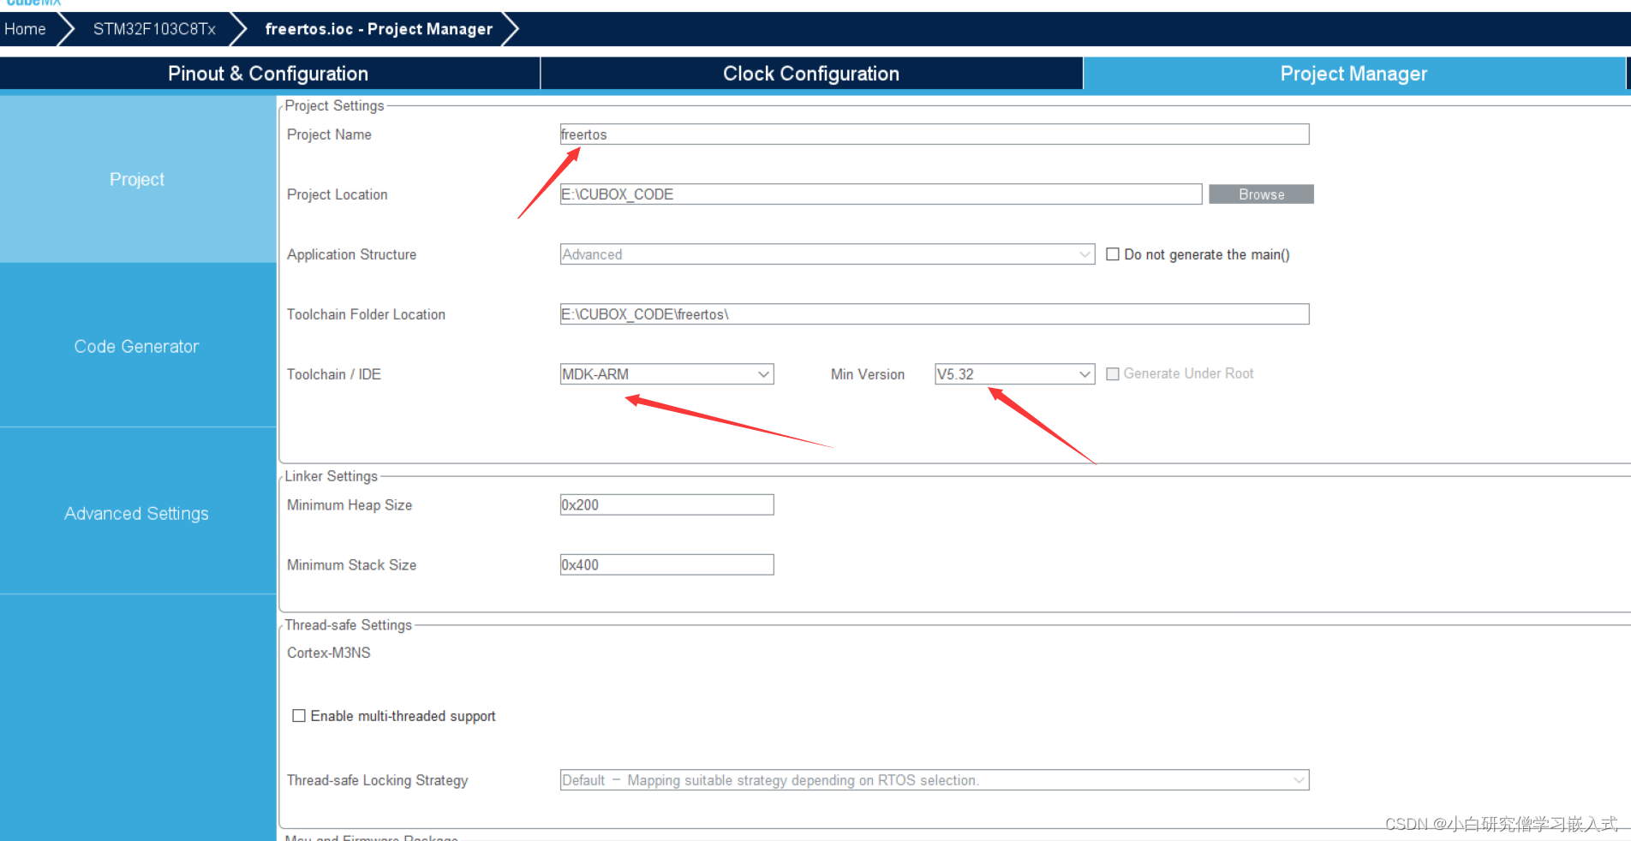Open Toolchain / IDE MDK-ARM dropdown
The height and width of the screenshot is (841, 1631).
tap(667, 374)
